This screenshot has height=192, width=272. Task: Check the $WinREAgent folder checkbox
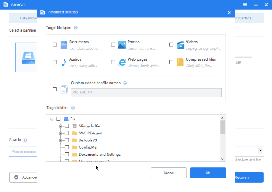tap(67, 133)
